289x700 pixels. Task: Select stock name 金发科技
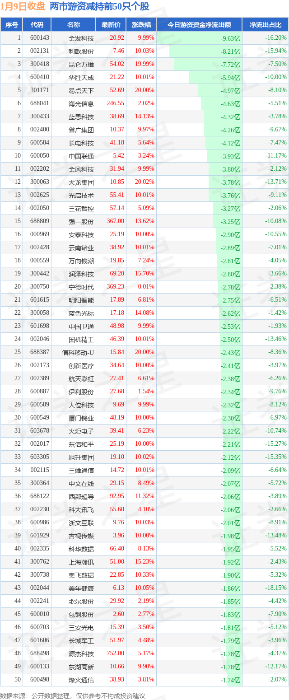coord(81,38)
